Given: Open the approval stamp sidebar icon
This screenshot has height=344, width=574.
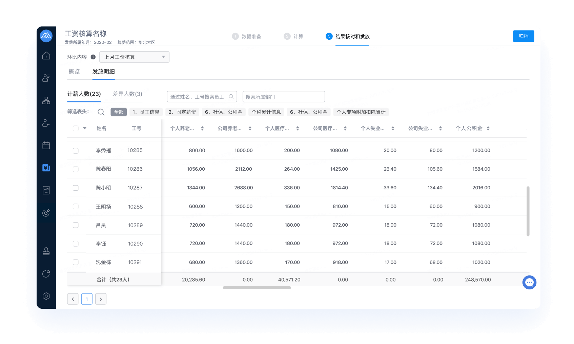Looking at the screenshot, I should pos(46,251).
